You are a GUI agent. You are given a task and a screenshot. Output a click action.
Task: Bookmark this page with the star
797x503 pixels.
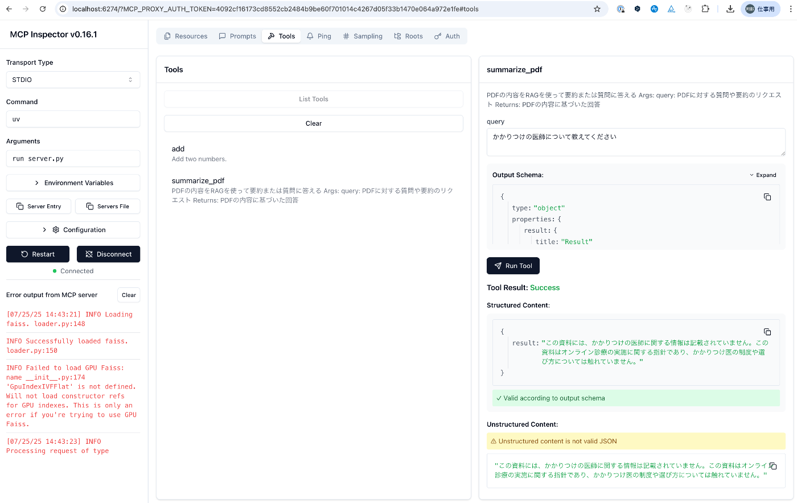tap(597, 9)
